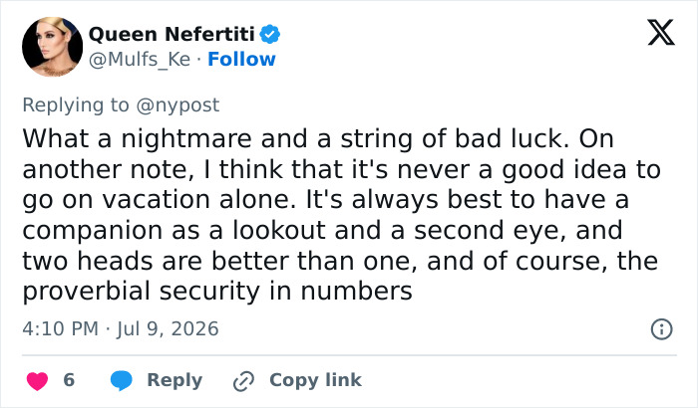Click the tweet line starting 'What a nightmare'
Screen dimensions: 698x408
pyautogui.click(x=318, y=138)
